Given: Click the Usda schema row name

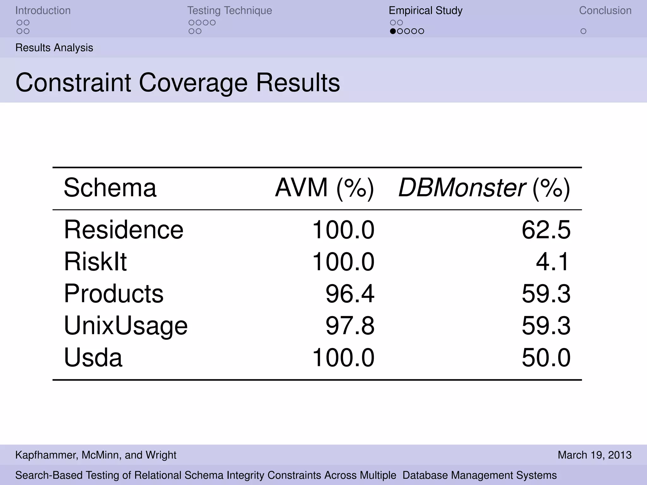Looking at the screenshot, I should click(x=93, y=357).
